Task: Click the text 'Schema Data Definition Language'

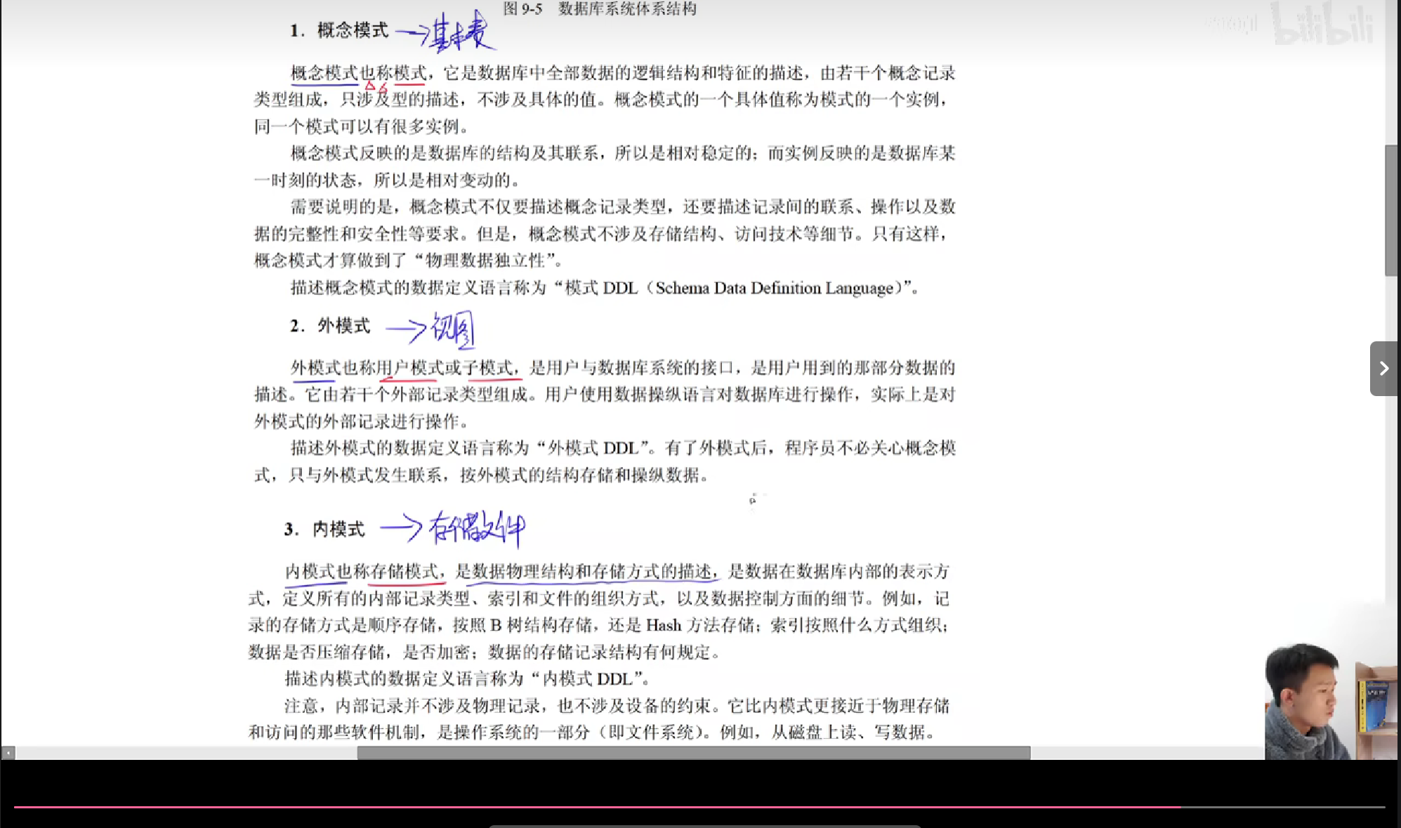Action: [x=774, y=288]
